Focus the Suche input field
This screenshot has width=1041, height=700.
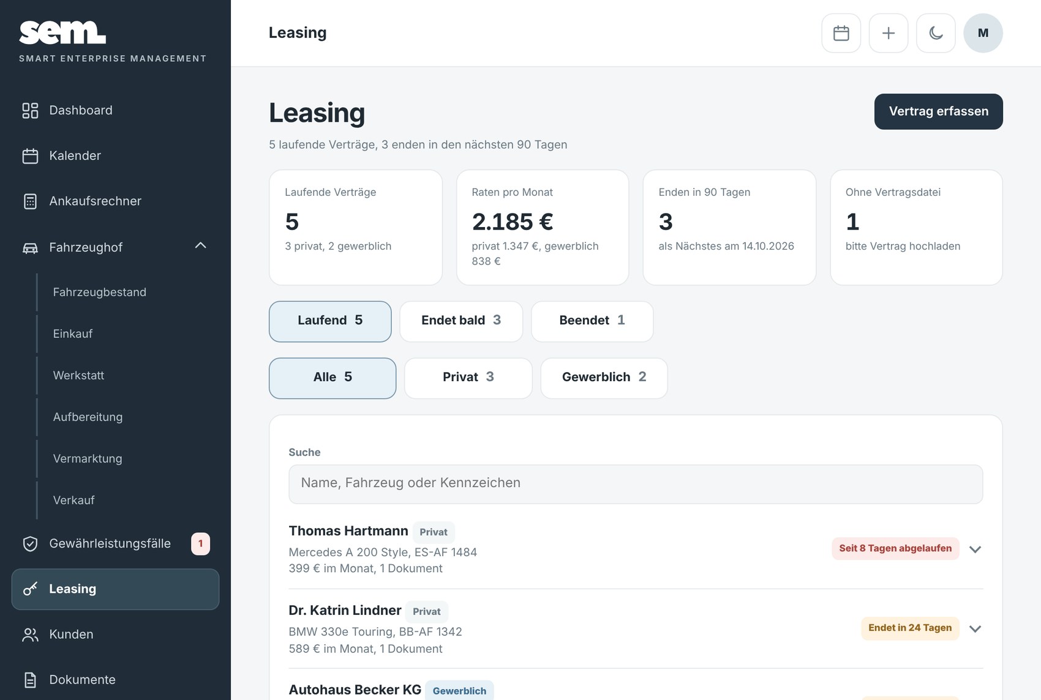(636, 484)
